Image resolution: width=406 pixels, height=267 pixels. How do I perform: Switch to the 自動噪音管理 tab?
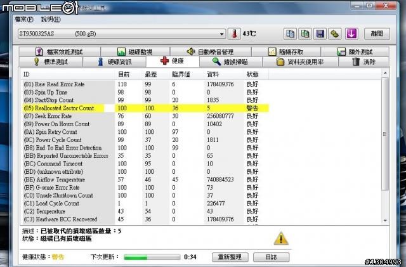coord(211,52)
